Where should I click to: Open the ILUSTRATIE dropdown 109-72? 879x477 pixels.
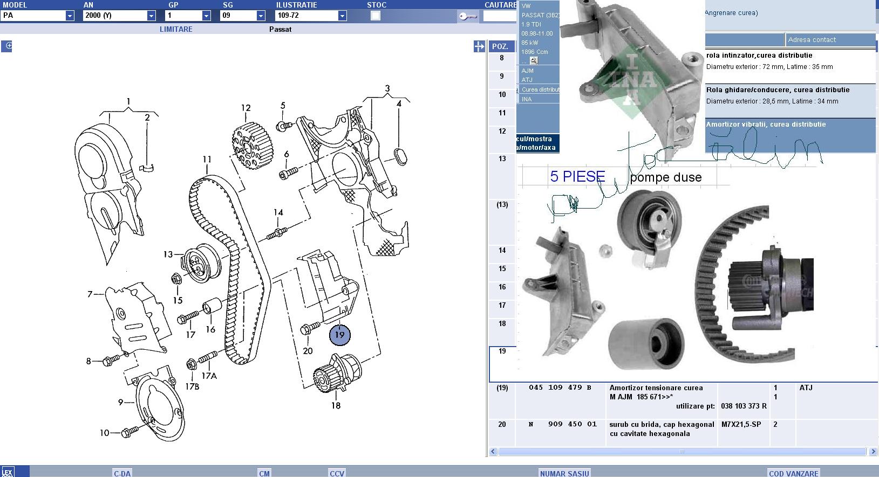[x=342, y=16]
